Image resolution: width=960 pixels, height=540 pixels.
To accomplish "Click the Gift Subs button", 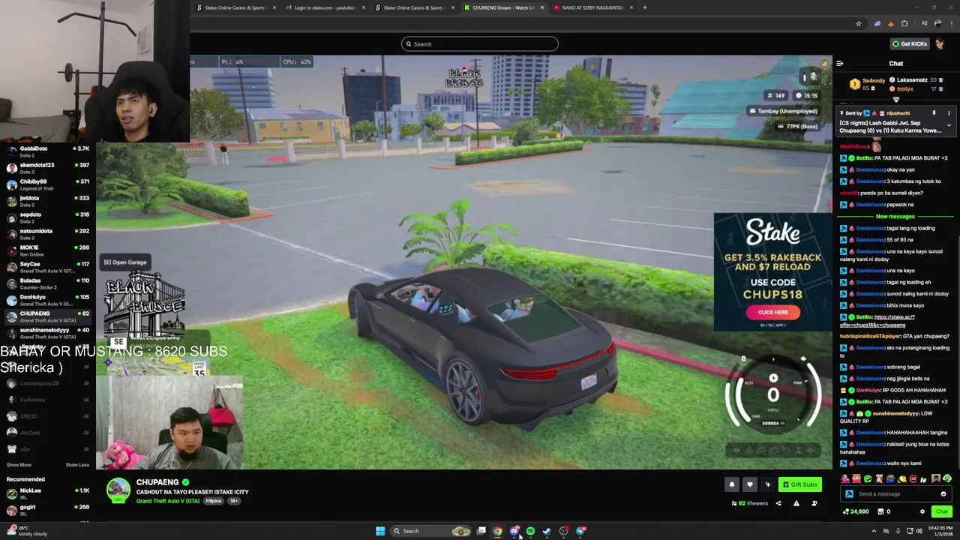I will (x=799, y=484).
